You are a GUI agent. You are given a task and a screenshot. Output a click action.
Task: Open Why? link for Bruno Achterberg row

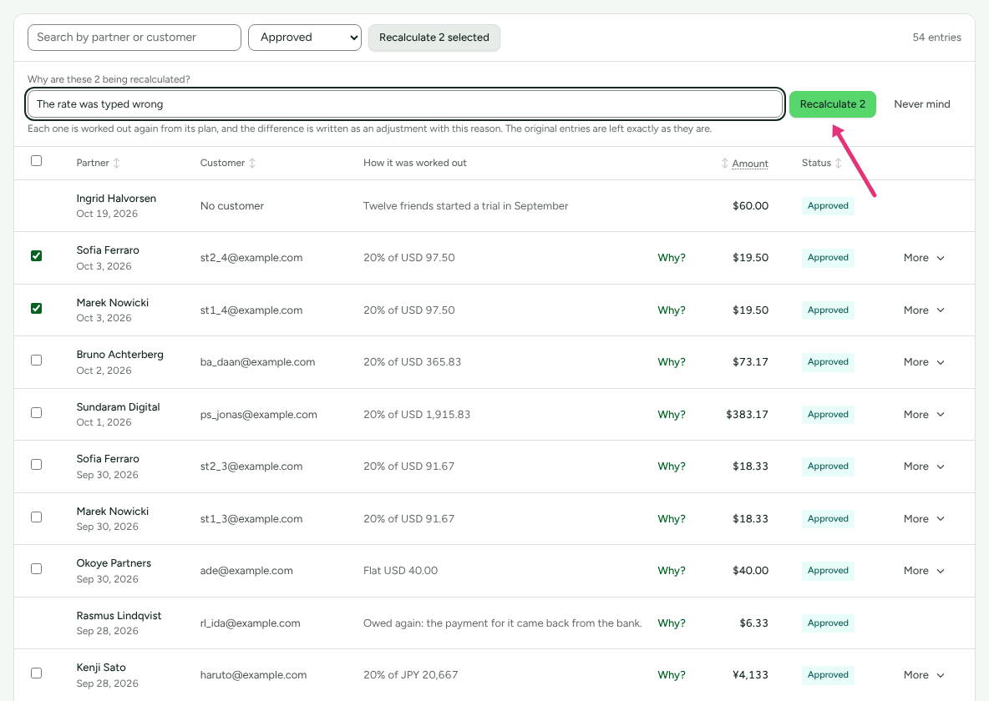pos(671,362)
